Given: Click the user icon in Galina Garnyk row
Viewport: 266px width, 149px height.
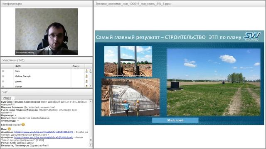Looking at the screenshot, I should 87,76.
